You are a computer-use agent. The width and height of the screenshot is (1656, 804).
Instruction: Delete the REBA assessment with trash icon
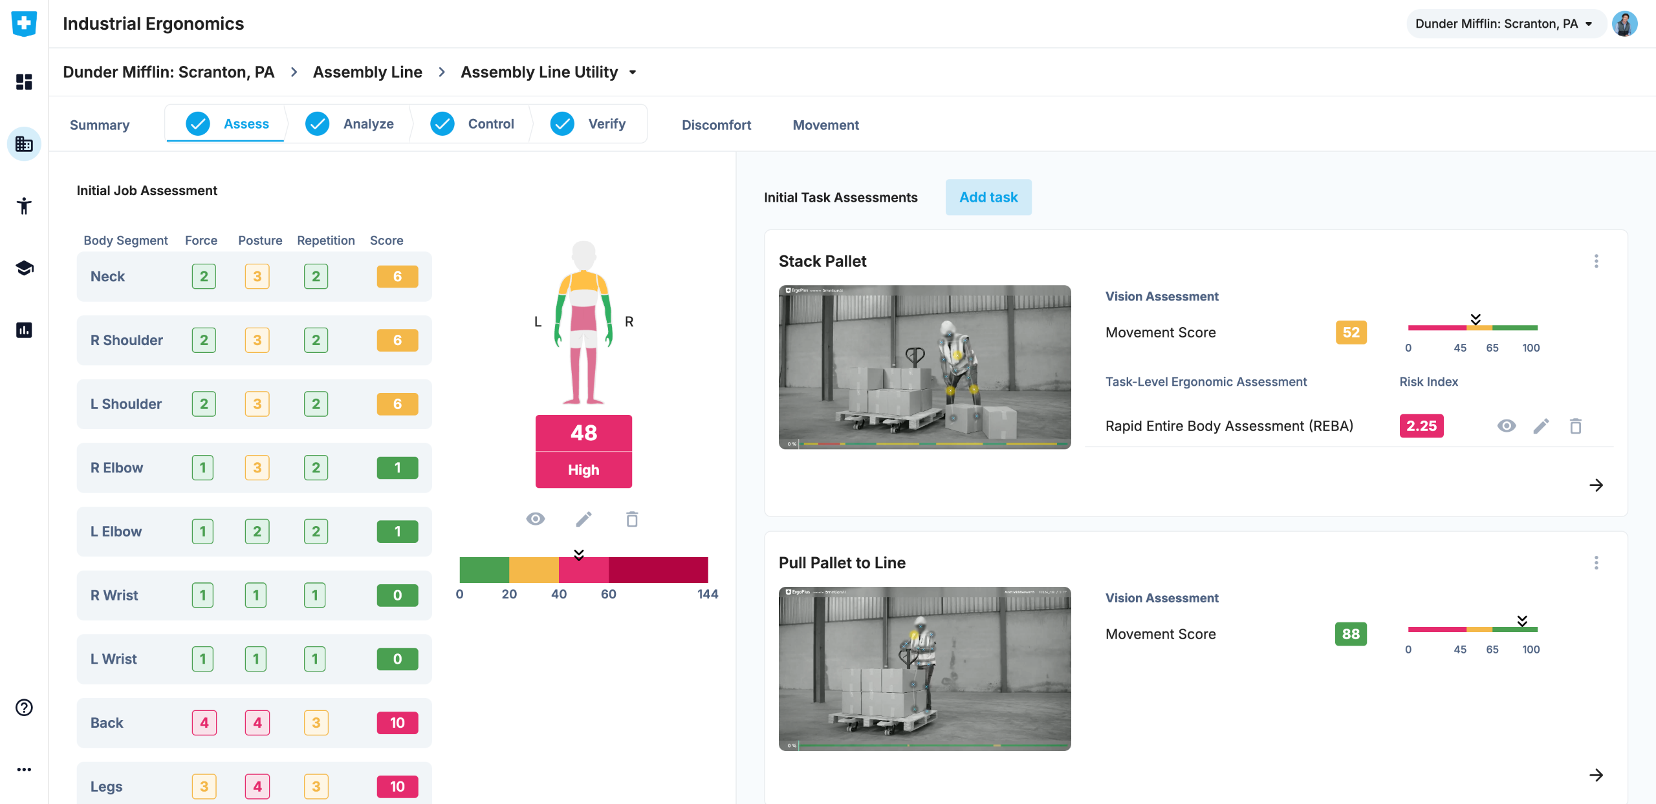tap(1576, 426)
